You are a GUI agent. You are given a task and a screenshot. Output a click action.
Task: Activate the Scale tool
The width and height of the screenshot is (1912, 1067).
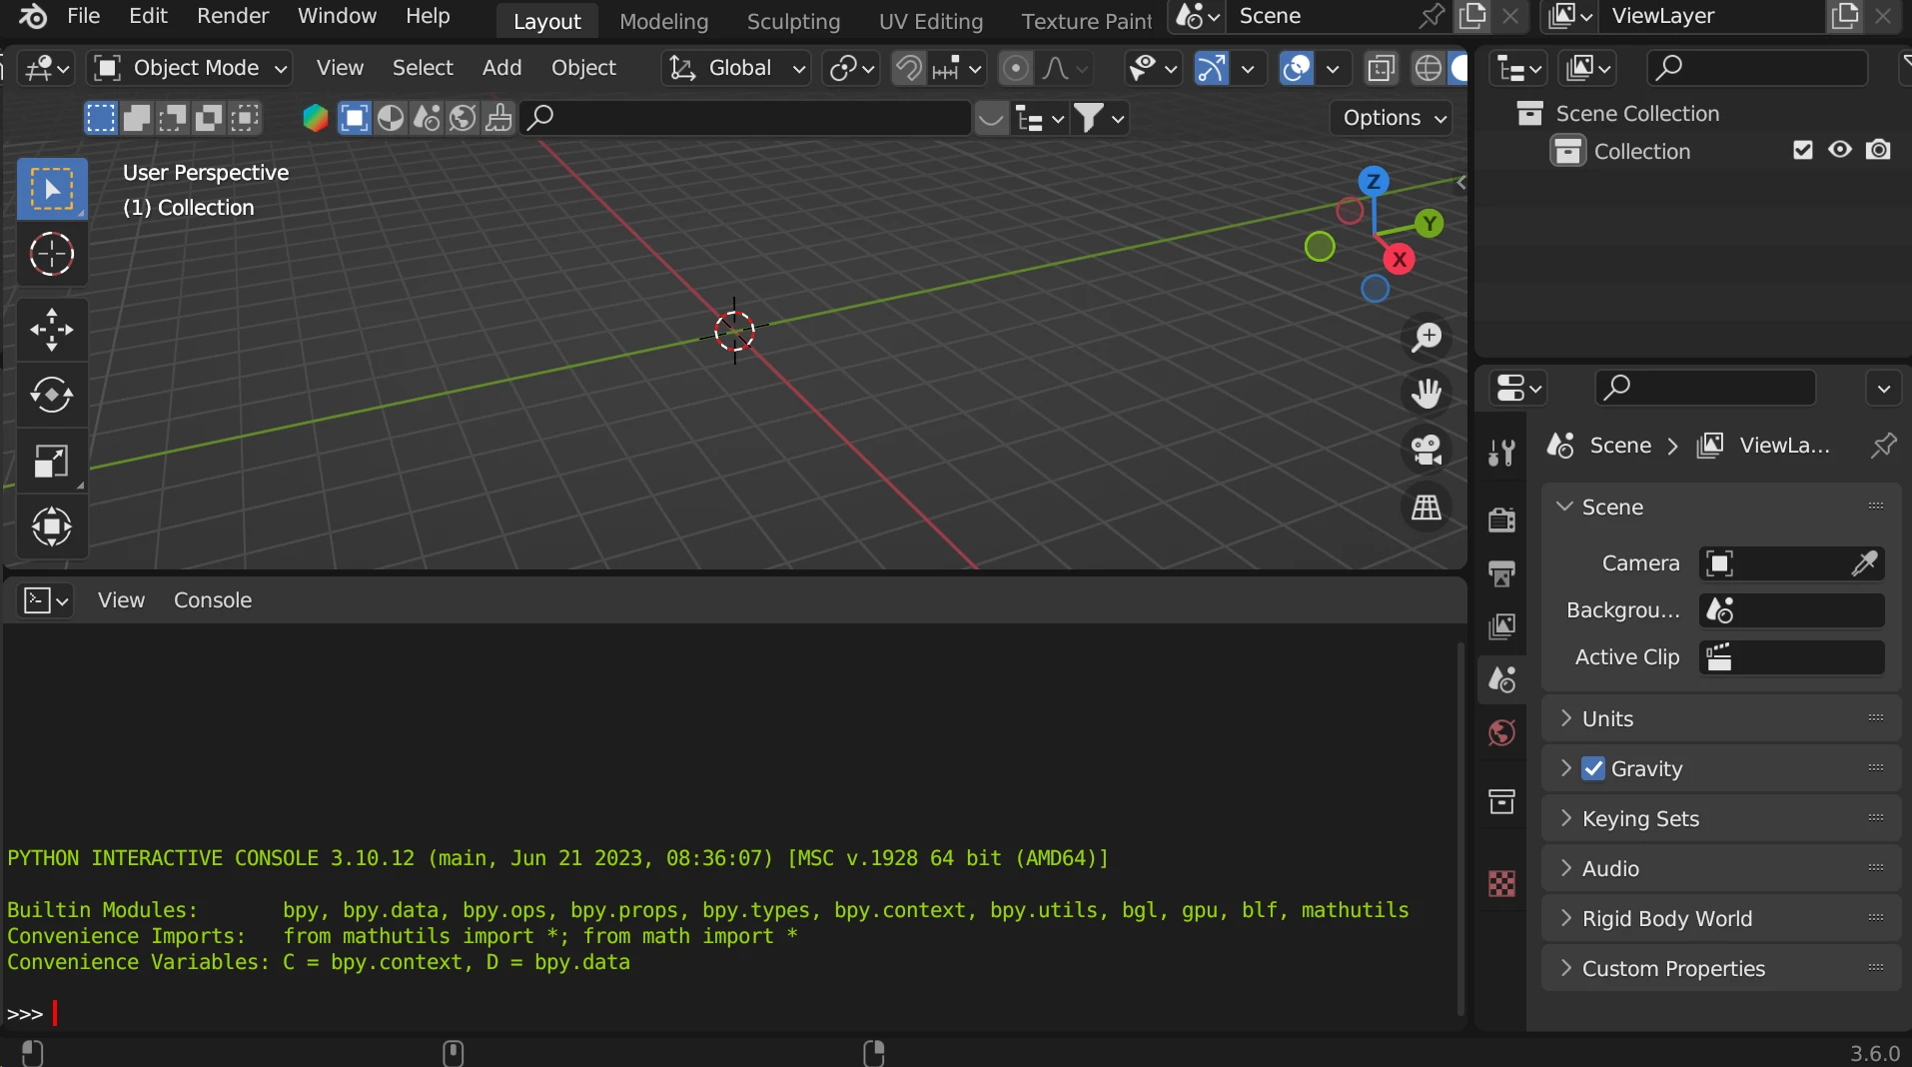tap(52, 461)
